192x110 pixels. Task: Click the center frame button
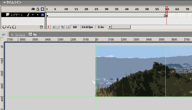49,27
